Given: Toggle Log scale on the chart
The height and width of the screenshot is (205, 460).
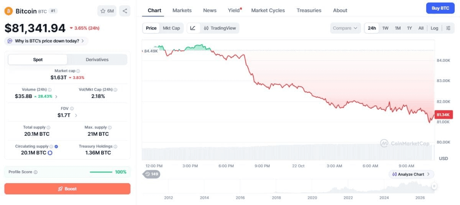Looking at the screenshot, I should coord(434,28).
